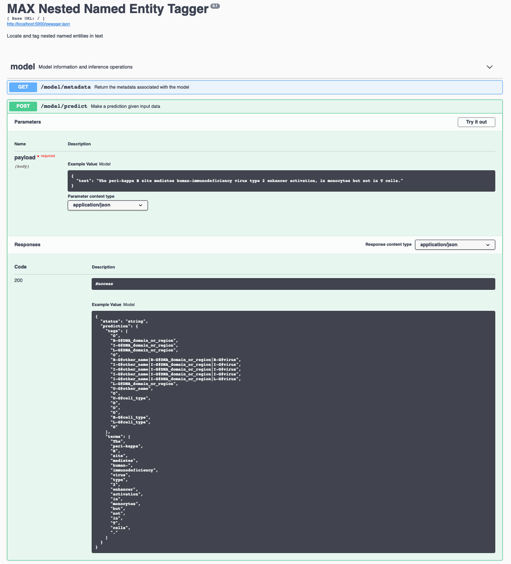Click the "B-G#cell_type" tag line

coord(131,418)
